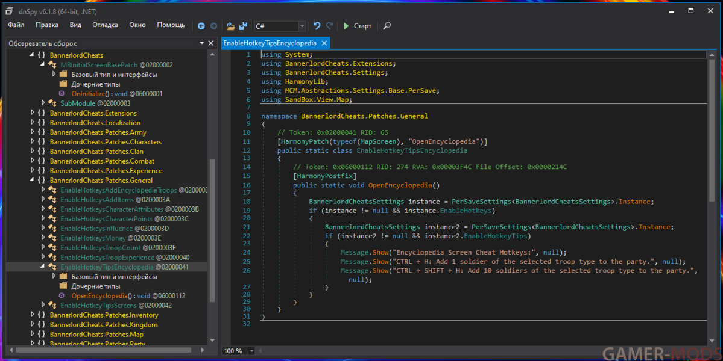Save all using the disk icon

(244, 26)
